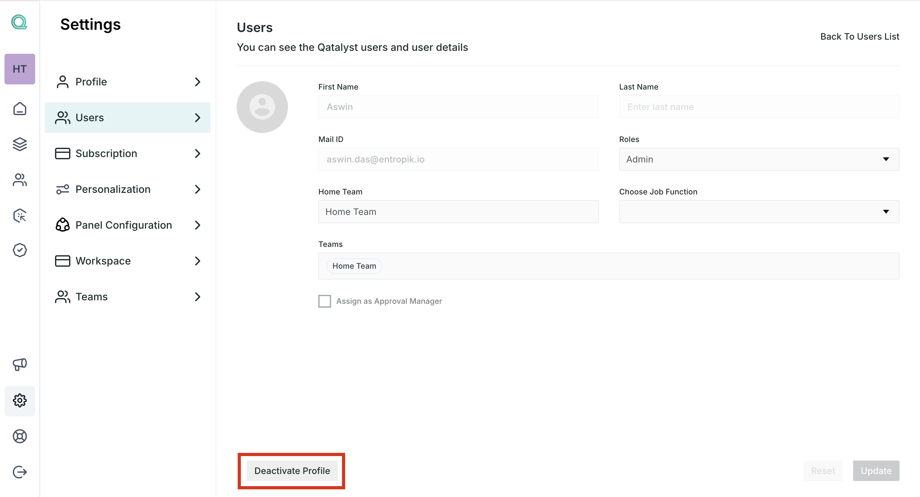Click the Workspace card icon
The height and width of the screenshot is (497, 920).
click(62, 261)
